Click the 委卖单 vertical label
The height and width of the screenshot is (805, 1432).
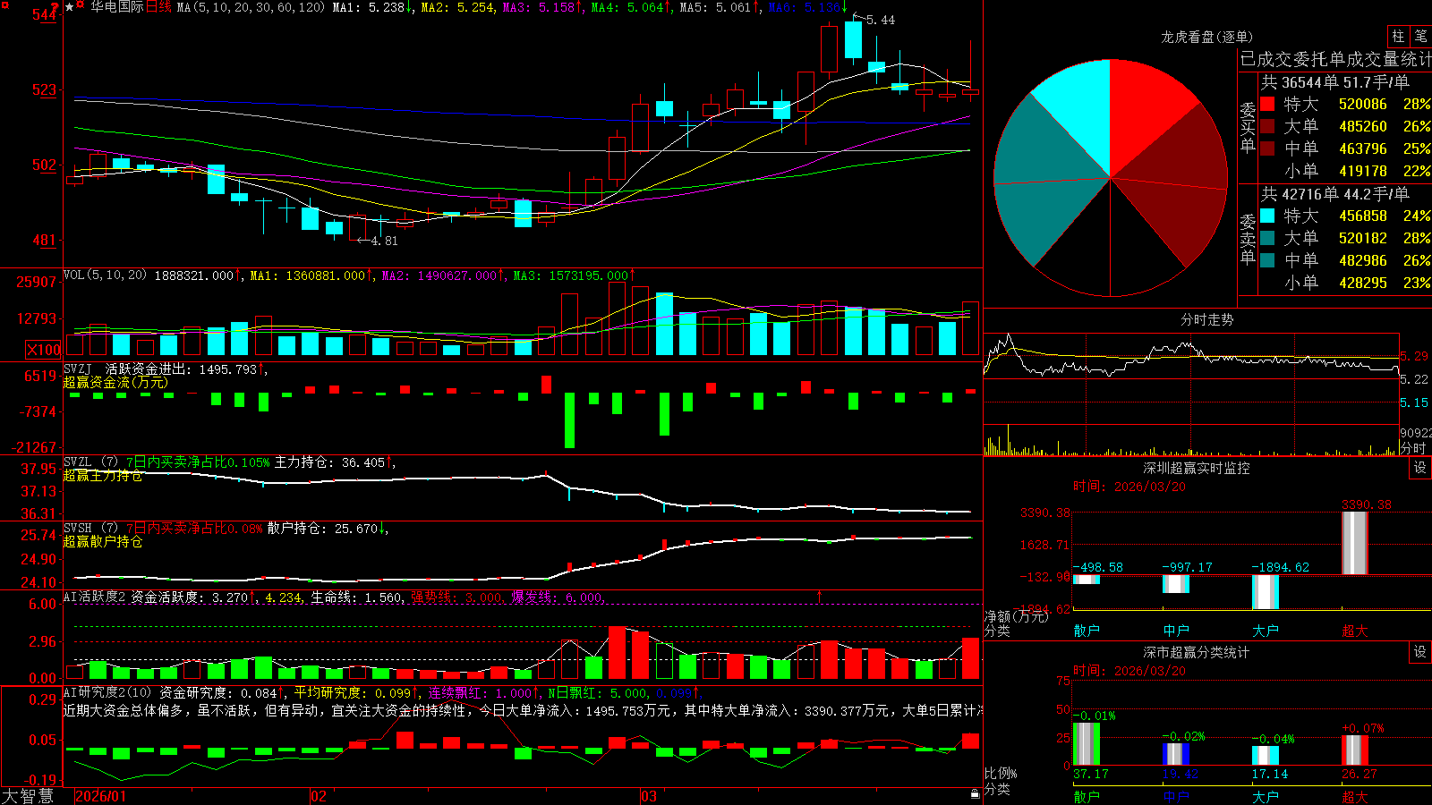1248,239
